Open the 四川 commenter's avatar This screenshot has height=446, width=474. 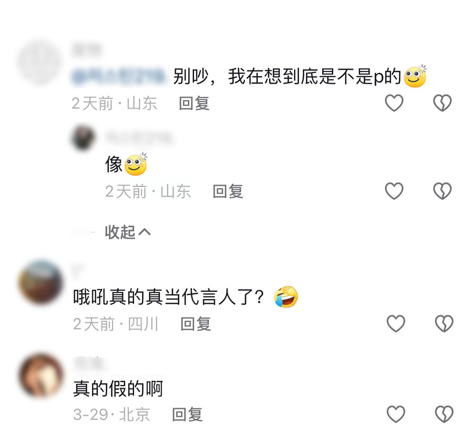point(40,282)
